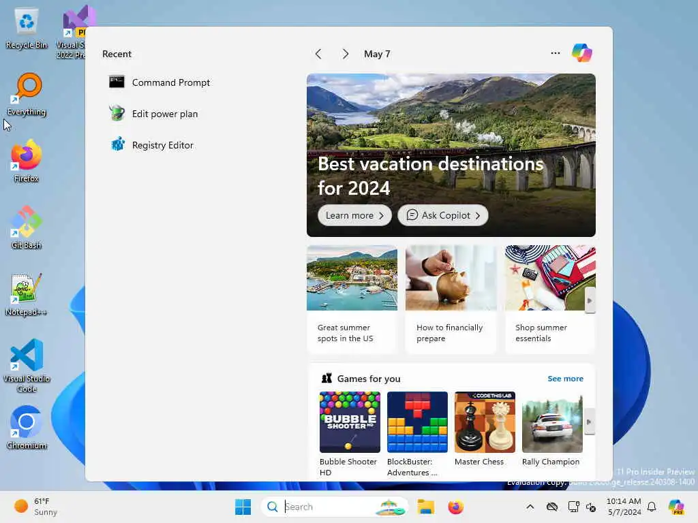Click the display connection tray icon
Image resolution: width=698 pixels, height=523 pixels.
point(573,507)
